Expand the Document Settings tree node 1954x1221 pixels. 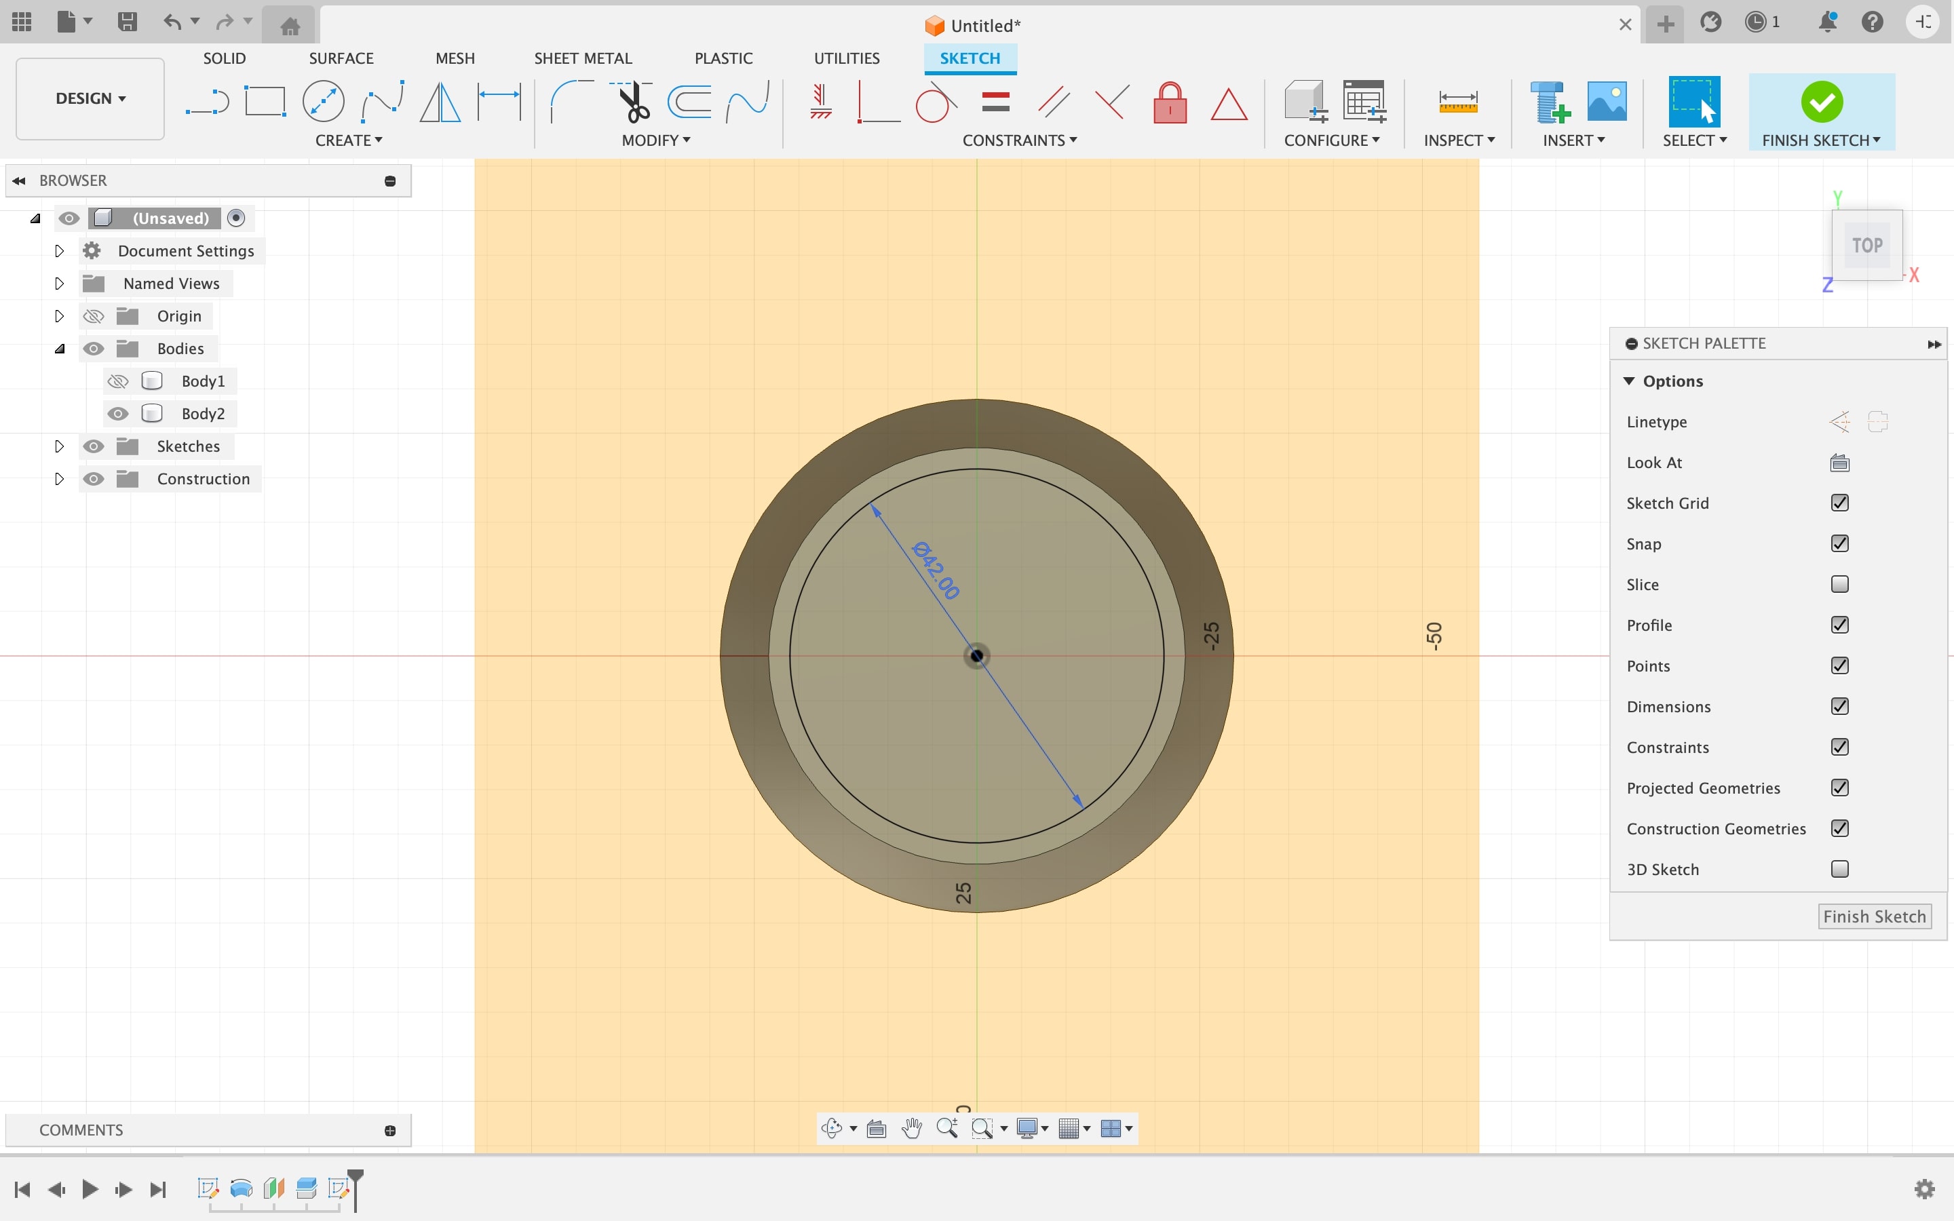click(59, 251)
